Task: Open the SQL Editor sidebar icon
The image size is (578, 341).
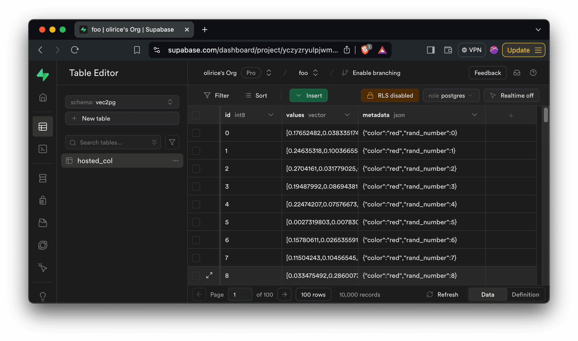Action: pos(43,149)
